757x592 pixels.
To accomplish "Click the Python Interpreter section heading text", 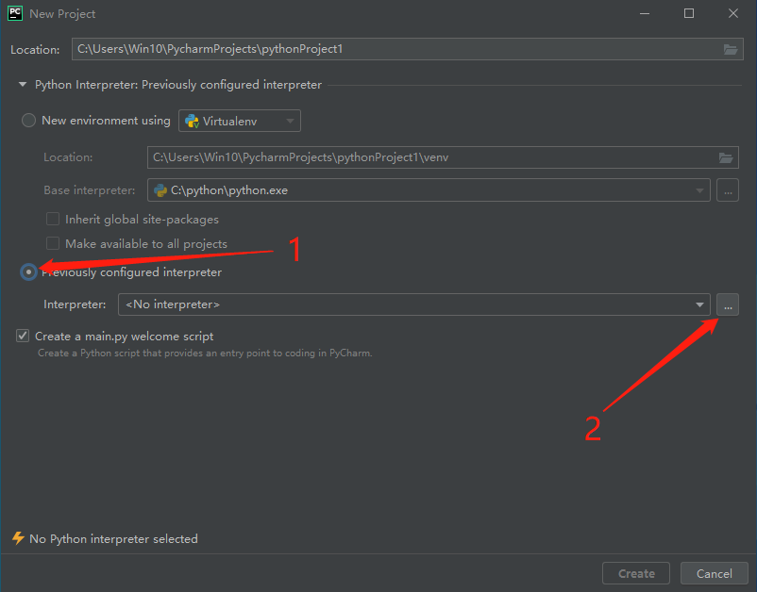I will click(x=178, y=85).
